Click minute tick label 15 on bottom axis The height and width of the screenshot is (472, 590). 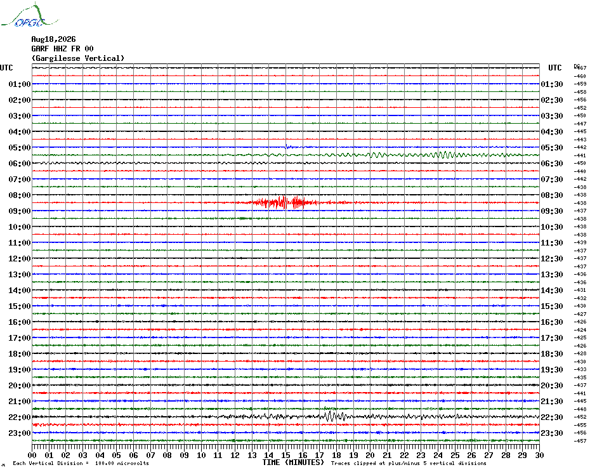(x=285, y=456)
